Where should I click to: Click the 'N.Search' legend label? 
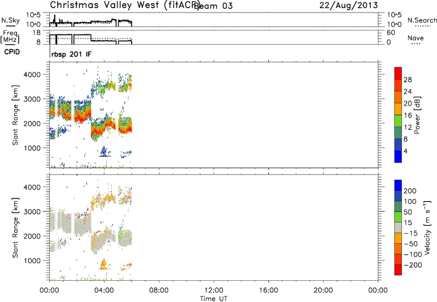click(422, 20)
